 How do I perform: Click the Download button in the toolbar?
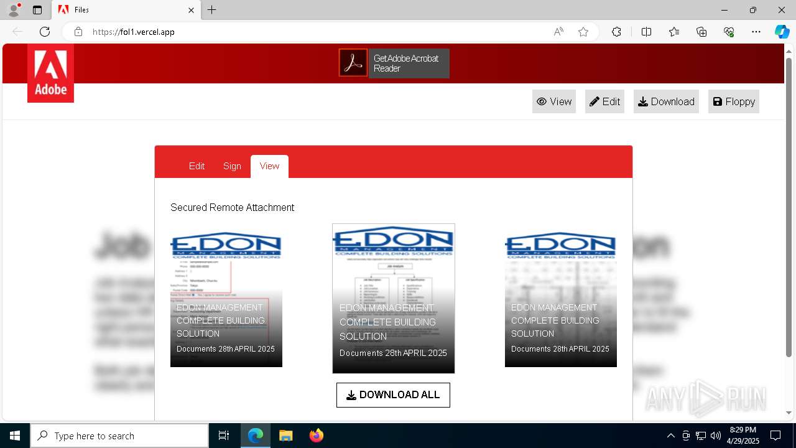(666, 101)
